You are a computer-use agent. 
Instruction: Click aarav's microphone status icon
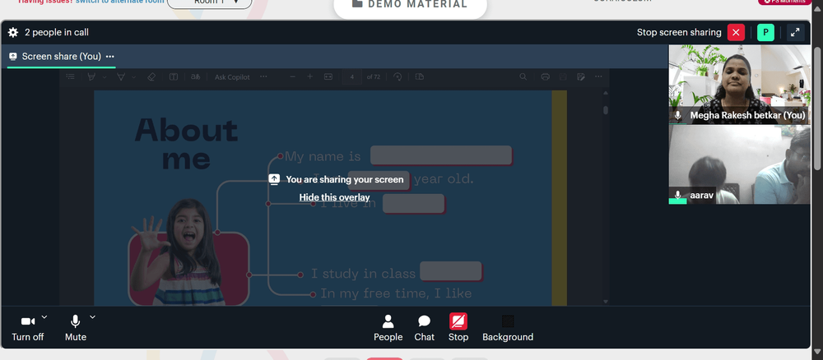677,195
